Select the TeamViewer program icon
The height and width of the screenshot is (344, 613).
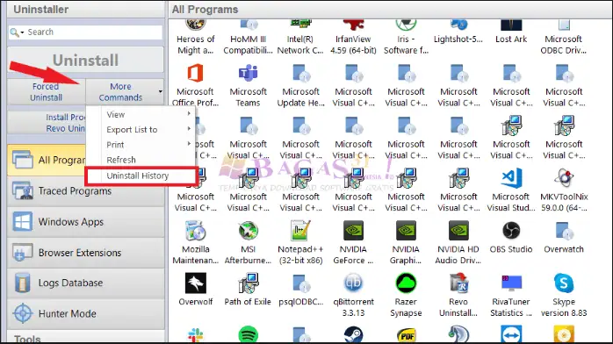coord(511,334)
